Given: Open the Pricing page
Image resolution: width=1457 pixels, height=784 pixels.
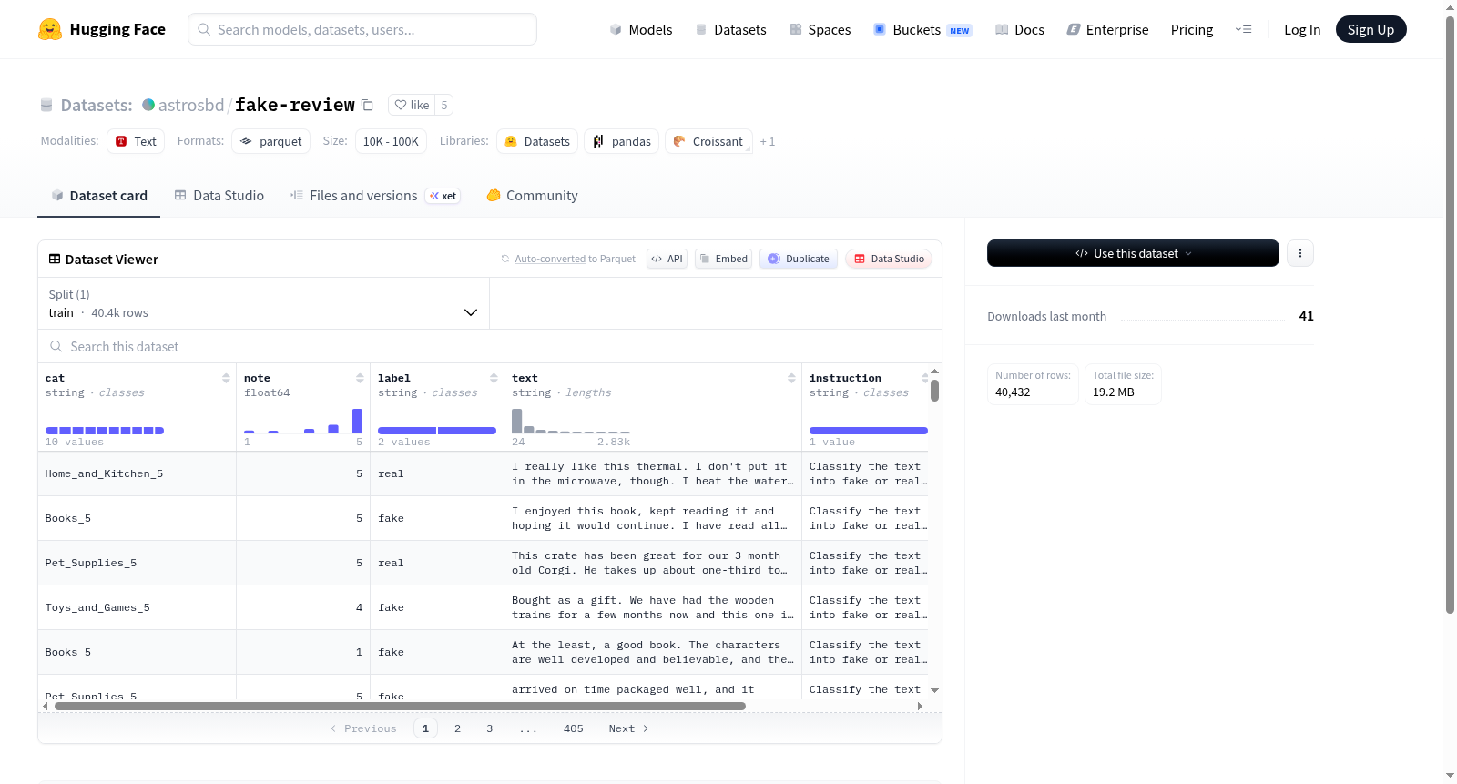Looking at the screenshot, I should 1192,29.
